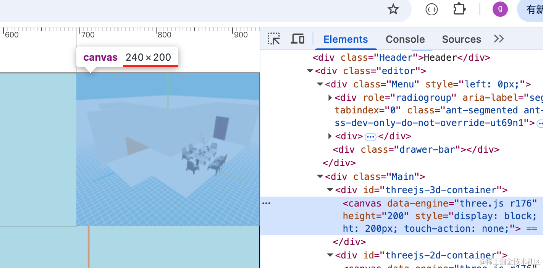Toggle device toolbar icon in DevTools

coord(297,39)
